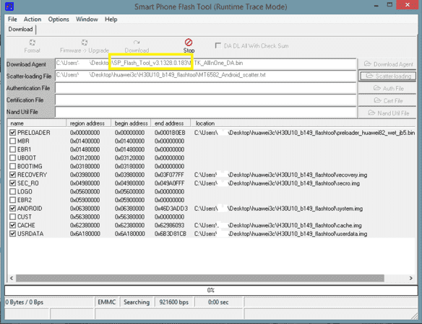Uncheck the ANDROID partition checkbox
Screen dimensions: 422x324
tap(12, 209)
